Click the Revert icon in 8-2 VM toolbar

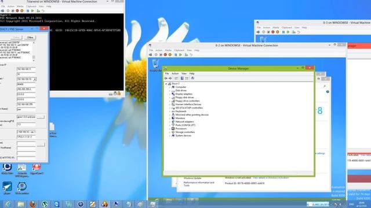click(191, 55)
